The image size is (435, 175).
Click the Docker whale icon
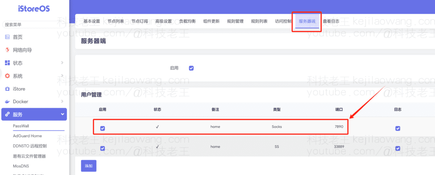(x=7, y=102)
